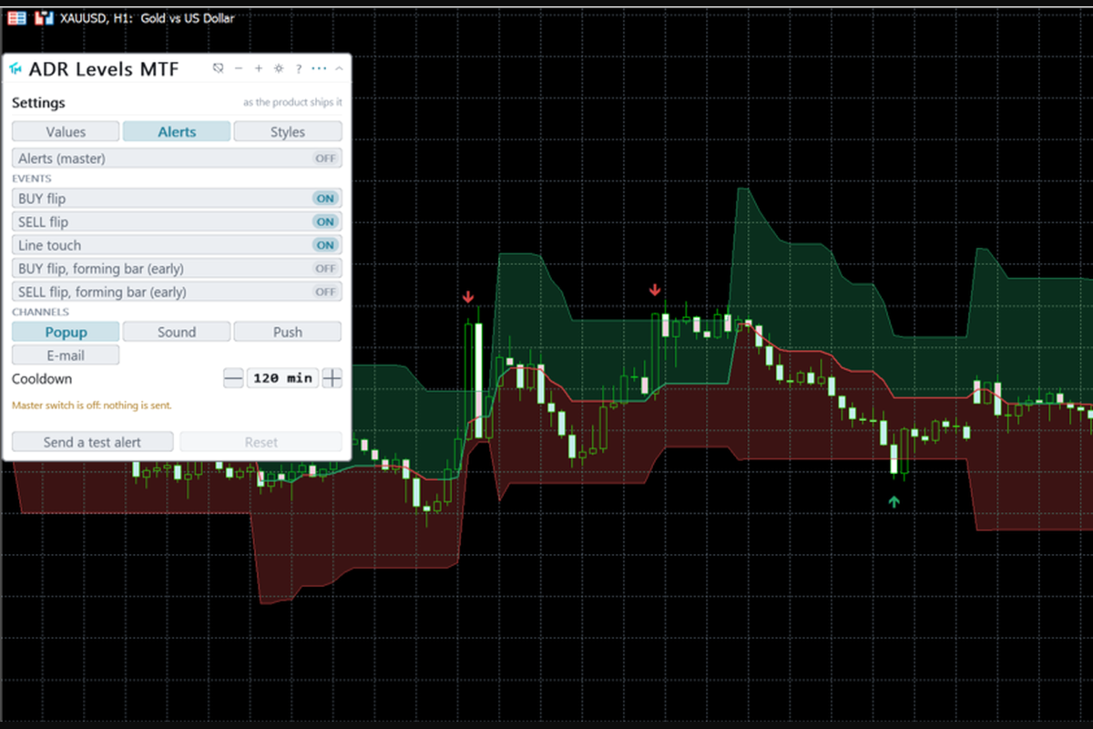Open help via the question mark icon
1093x729 pixels.
[299, 68]
